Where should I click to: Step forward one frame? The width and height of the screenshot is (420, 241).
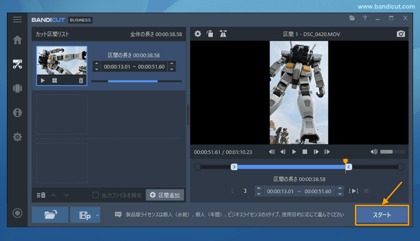click(x=316, y=151)
